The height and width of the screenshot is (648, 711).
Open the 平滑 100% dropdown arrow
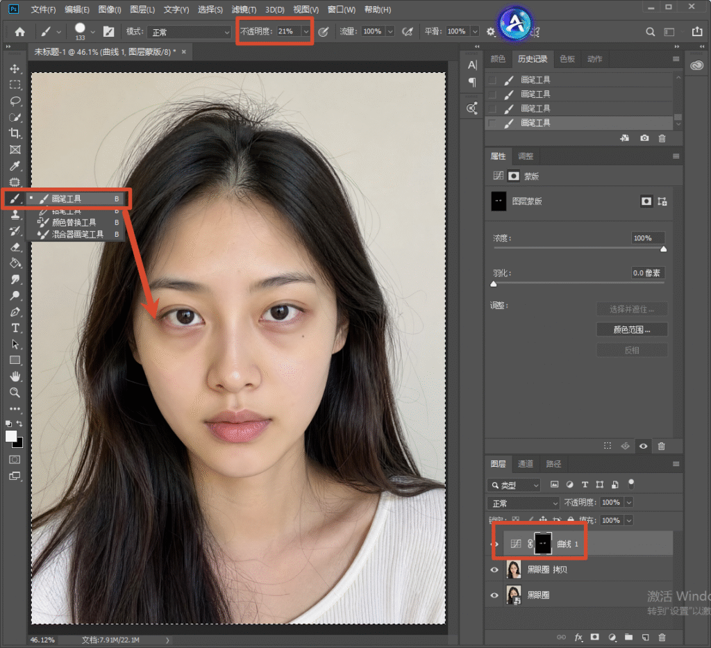[475, 31]
